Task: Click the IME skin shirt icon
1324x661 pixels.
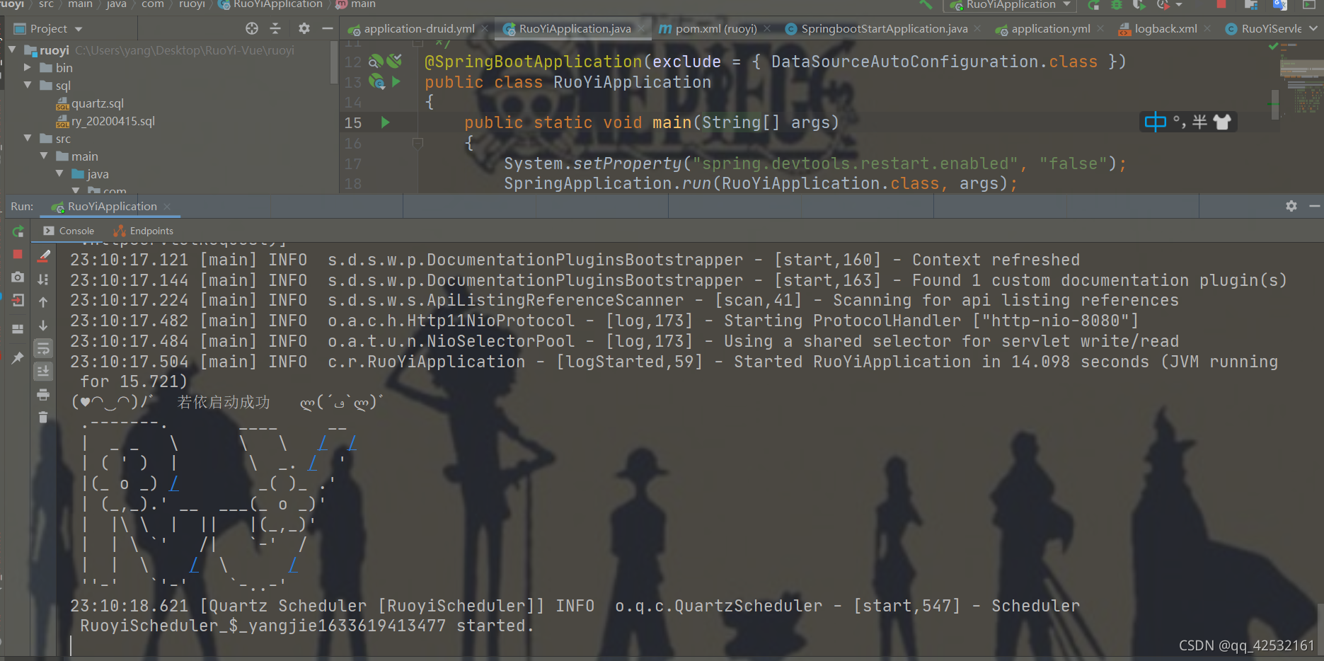Action: click(x=1222, y=122)
